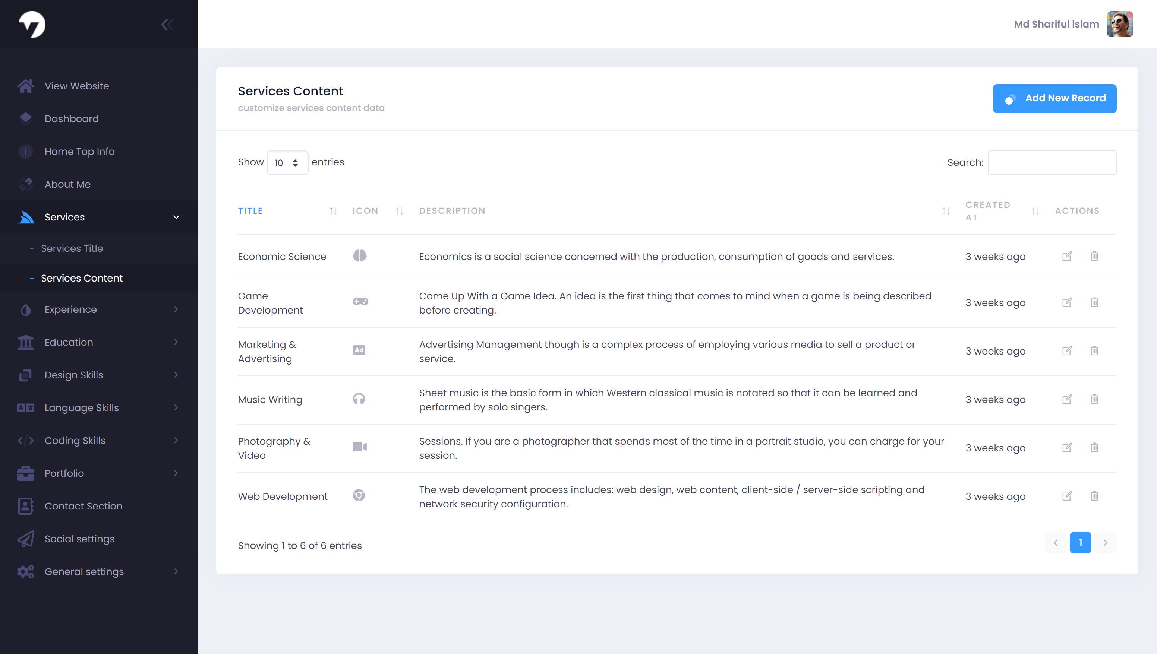Image resolution: width=1157 pixels, height=654 pixels.
Task: Click the edit icon for Photography & Video
Action: tap(1067, 447)
